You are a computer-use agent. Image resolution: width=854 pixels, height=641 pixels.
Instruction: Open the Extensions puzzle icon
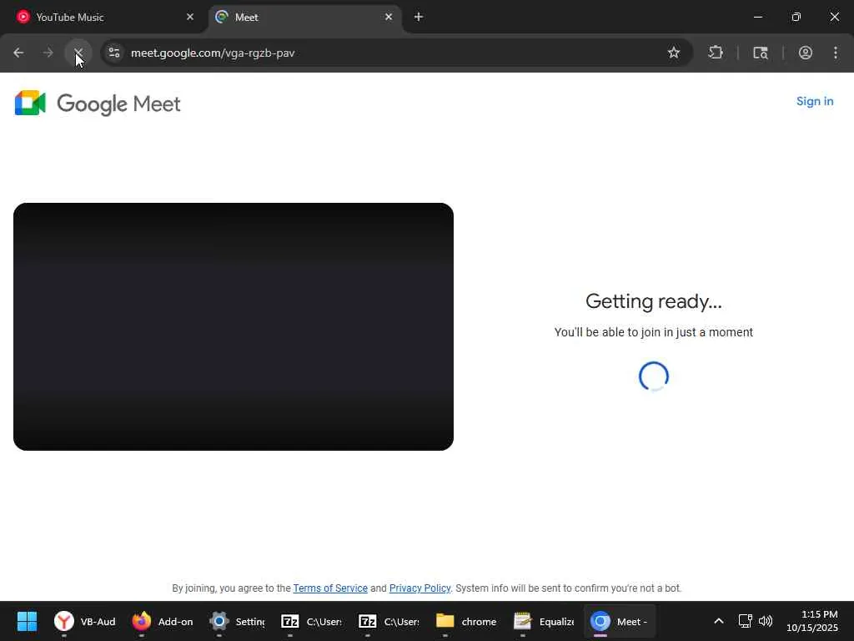(x=715, y=53)
